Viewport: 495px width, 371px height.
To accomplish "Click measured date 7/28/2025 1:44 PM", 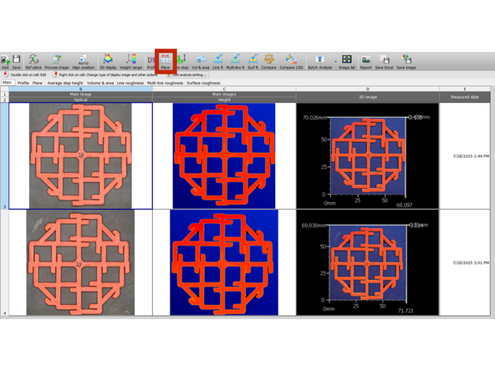I will click(x=471, y=156).
